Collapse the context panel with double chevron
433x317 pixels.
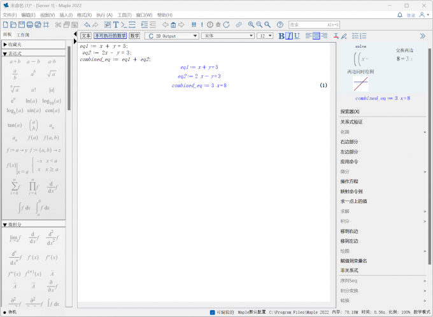423,36
